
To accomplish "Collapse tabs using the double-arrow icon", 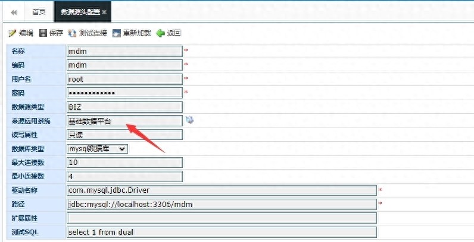I will click(14, 12).
